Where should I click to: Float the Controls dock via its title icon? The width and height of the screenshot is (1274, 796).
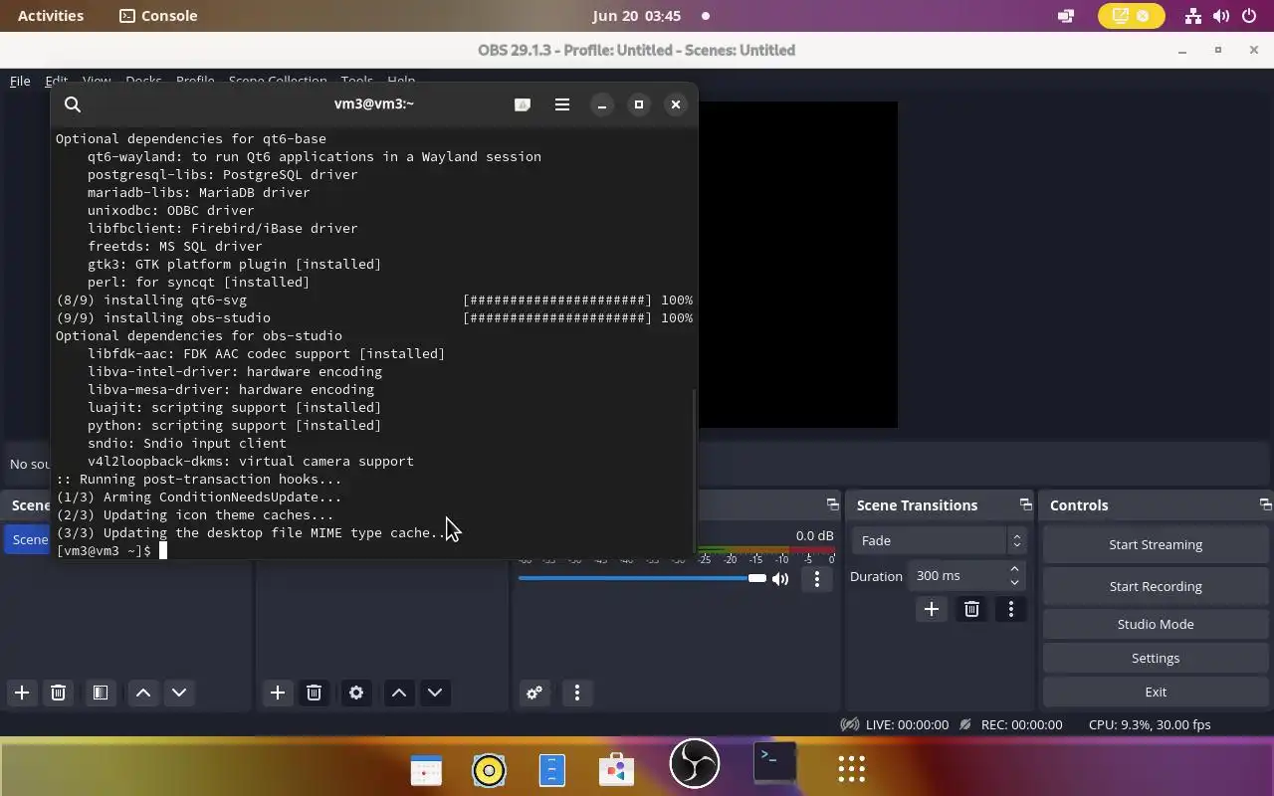1265,504
